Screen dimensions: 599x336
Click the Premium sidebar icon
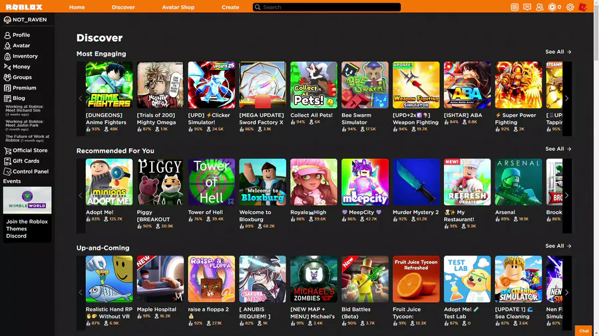pos(7,88)
